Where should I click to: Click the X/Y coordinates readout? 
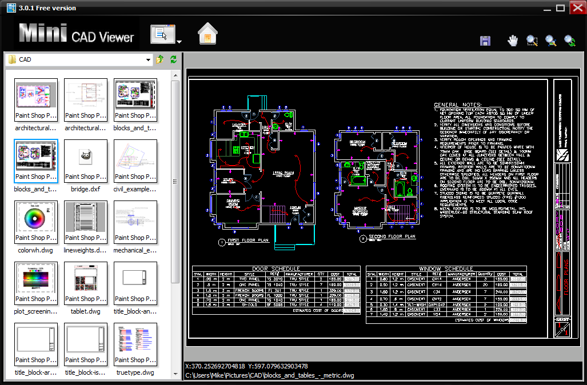246,366
